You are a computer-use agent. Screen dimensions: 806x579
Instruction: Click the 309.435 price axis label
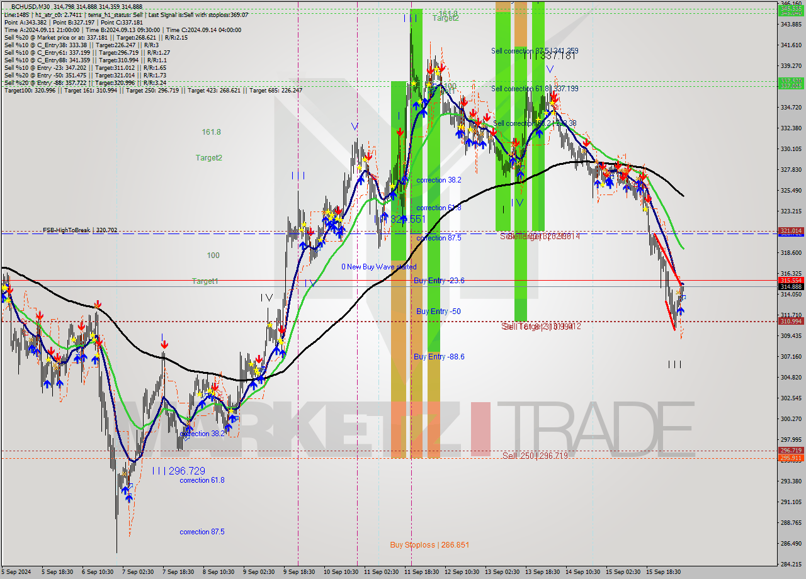[x=791, y=336]
